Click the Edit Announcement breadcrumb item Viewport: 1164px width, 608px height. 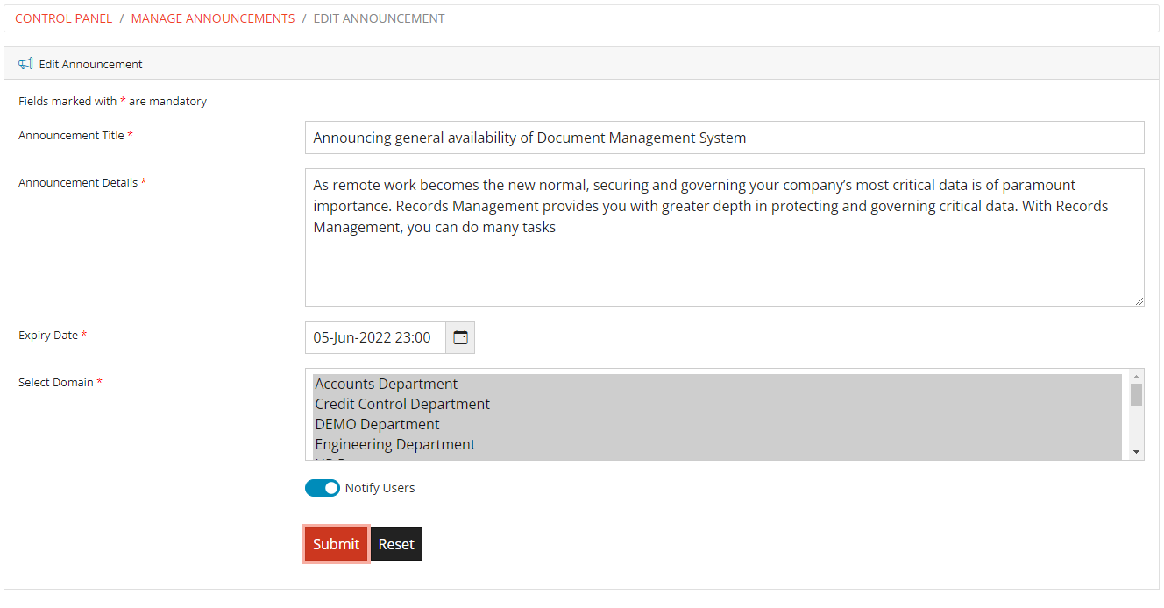point(379,18)
